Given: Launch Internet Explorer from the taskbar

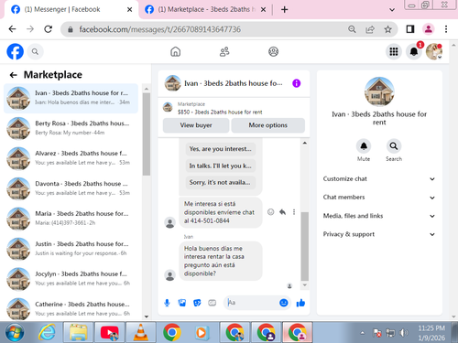Looking at the screenshot, I should coord(48,333).
